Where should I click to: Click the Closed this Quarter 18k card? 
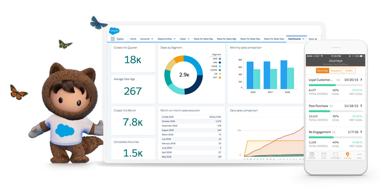pos(133,57)
